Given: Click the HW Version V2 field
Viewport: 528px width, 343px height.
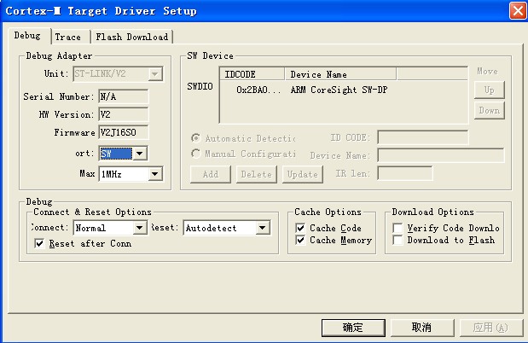Looking at the screenshot, I should pyautogui.click(x=123, y=114).
